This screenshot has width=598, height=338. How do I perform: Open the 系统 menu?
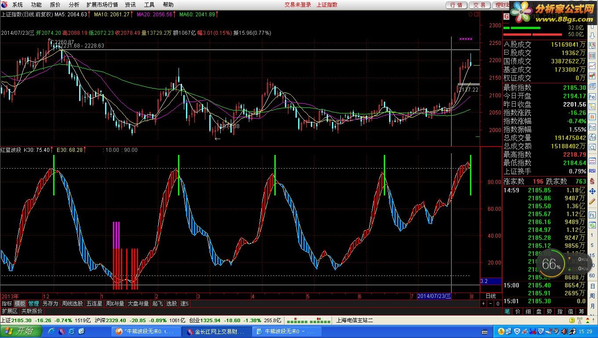pos(18,5)
